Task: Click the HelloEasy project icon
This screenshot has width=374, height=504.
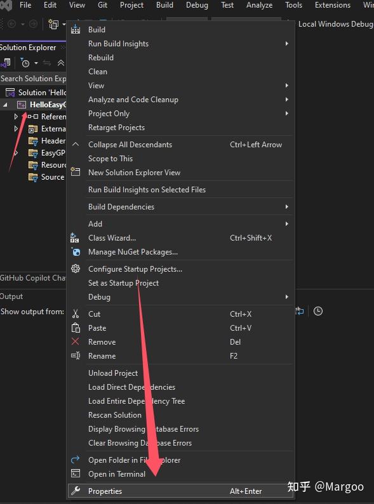Action: click(x=21, y=105)
